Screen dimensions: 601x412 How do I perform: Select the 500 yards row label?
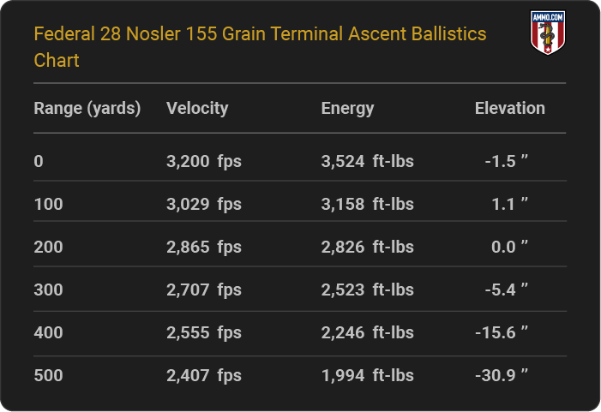tap(48, 376)
